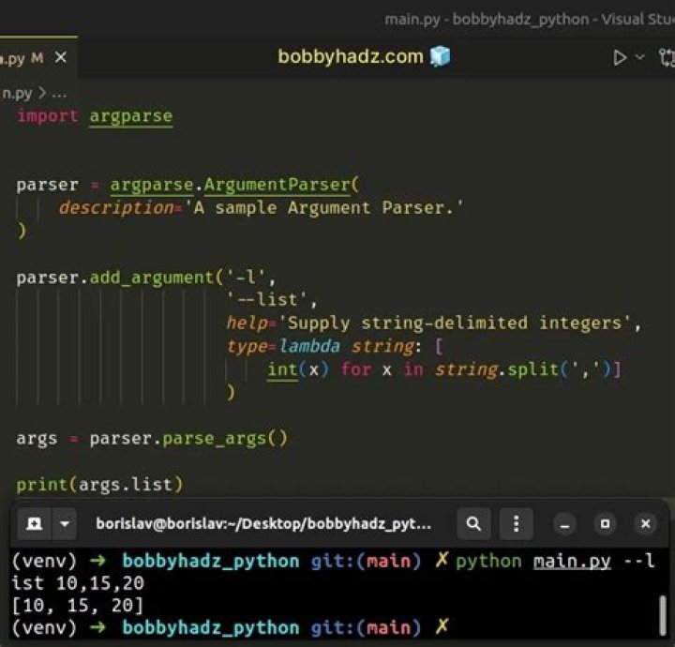
Task: Click the breadcrumb ellipsis after main.py
Action: click(x=59, y=94)
